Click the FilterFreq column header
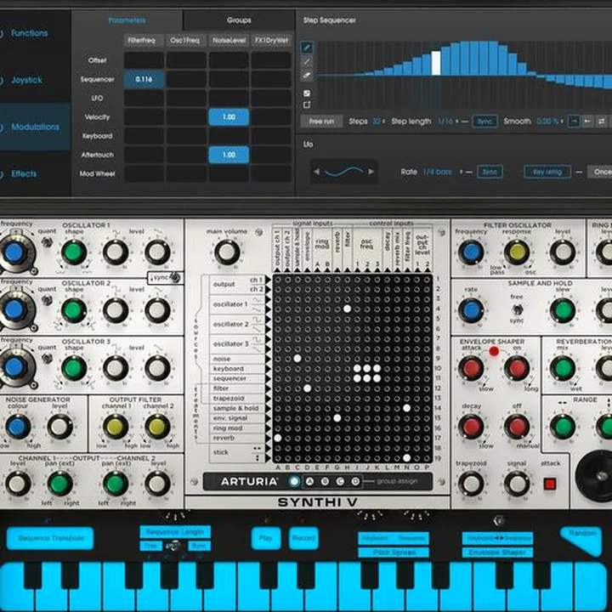Image resolution: width=612 pixels, height=612 pixels. click(x=142, y=40)
